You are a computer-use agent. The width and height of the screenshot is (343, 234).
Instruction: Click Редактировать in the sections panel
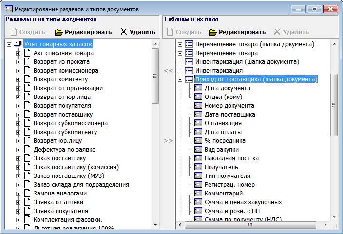[x=83, y=32]
